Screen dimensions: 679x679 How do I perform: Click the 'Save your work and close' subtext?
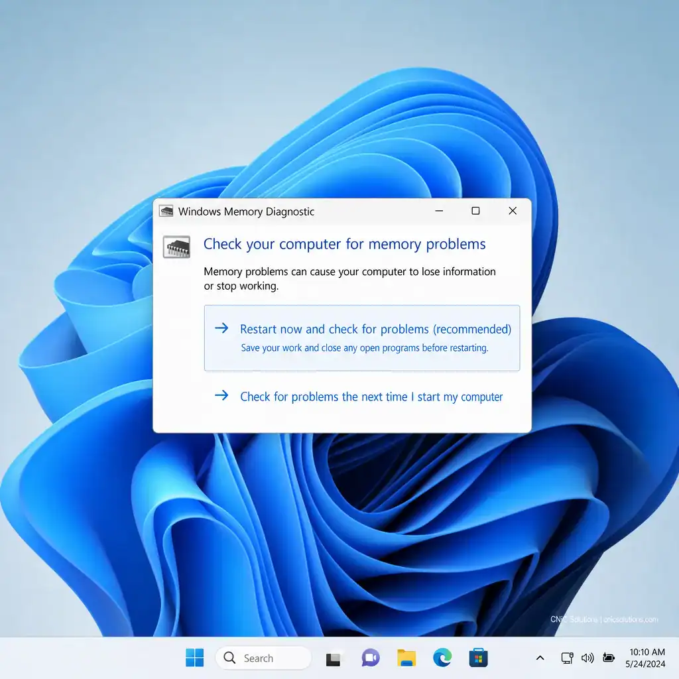click(x=365, y=347)
